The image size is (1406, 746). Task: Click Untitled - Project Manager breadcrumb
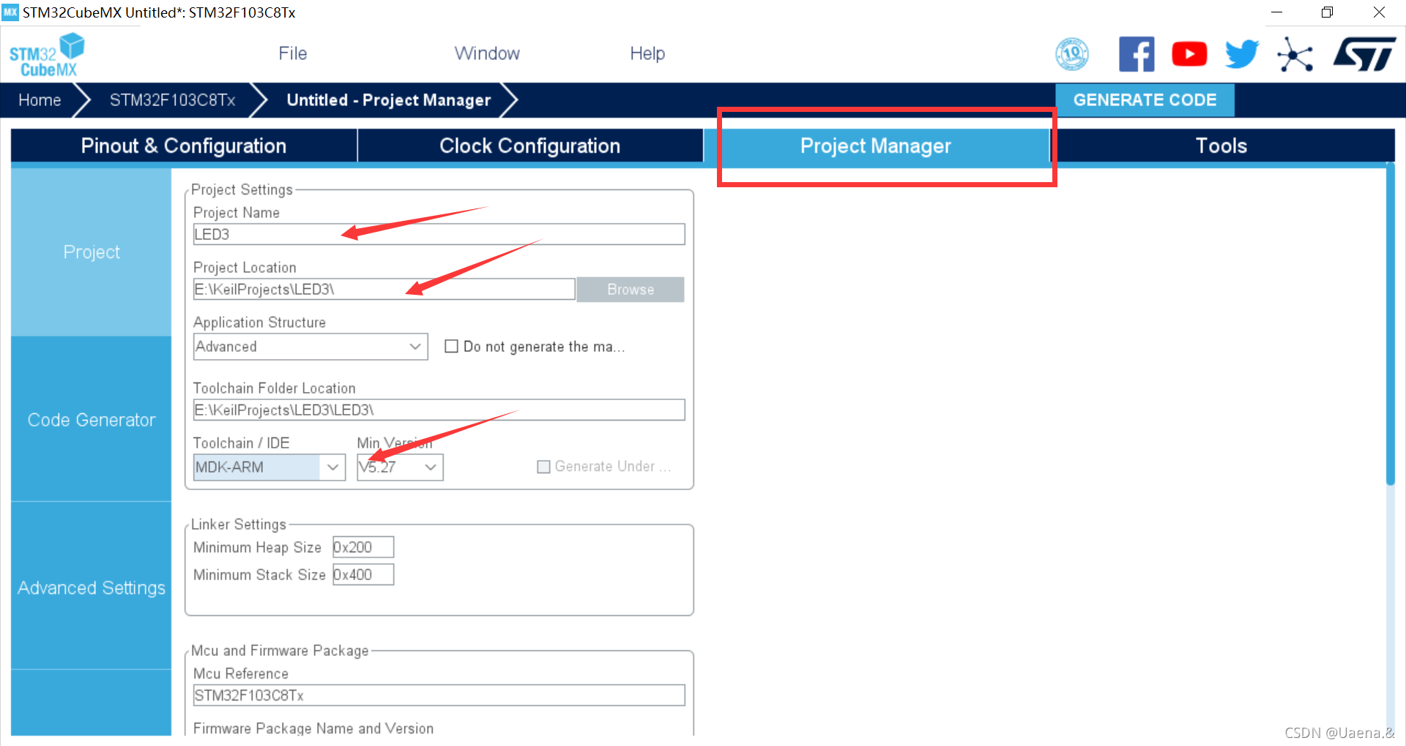(x=388, y=100)
